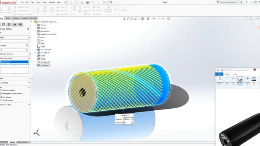260x146 pixels.
Task: Open Clipboard group in Paint window
Action: [x=220, y=81]
